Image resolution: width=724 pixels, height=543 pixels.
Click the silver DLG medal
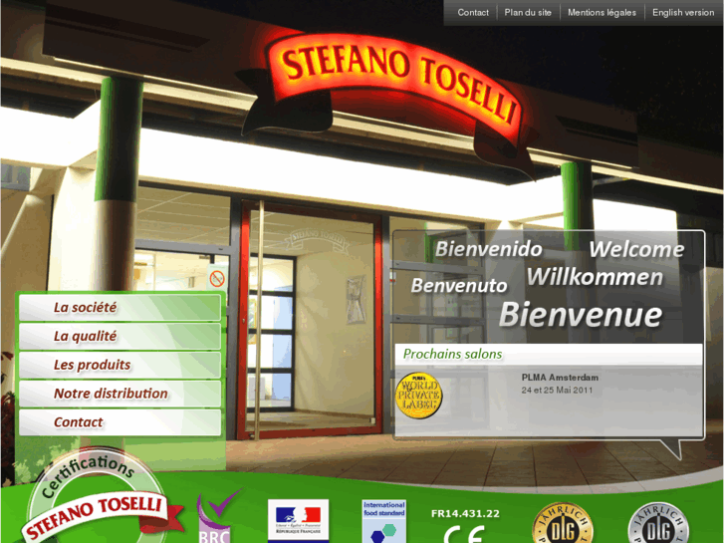658,524
